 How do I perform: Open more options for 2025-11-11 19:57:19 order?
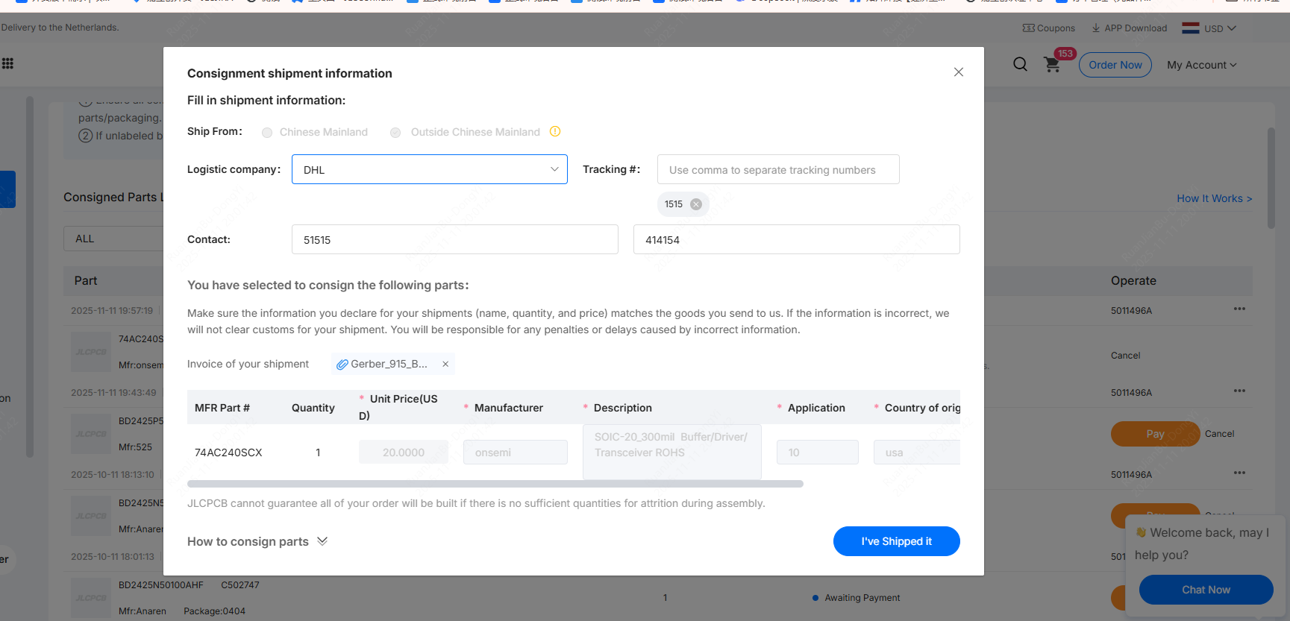(x=1239, y=309)
